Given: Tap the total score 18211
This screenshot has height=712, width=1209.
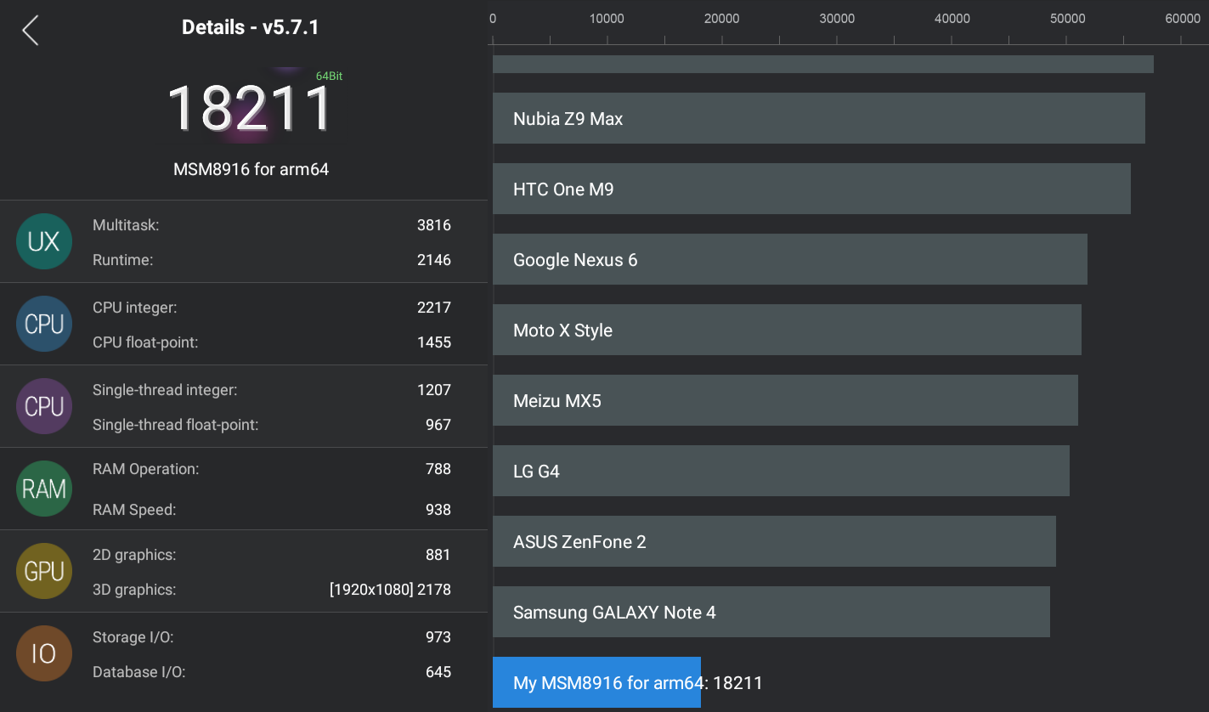Looking at the screenshot, I should click(x=250, y=109).
